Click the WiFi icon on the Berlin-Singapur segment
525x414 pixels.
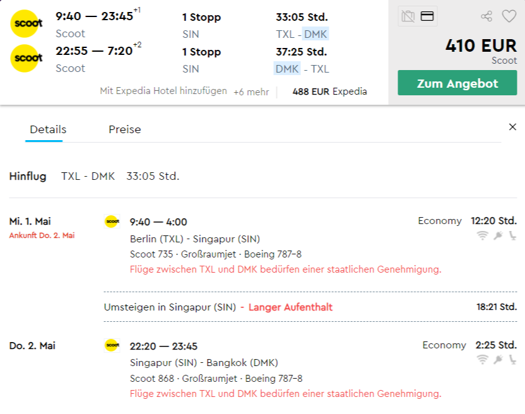click(x=482, y=235)
